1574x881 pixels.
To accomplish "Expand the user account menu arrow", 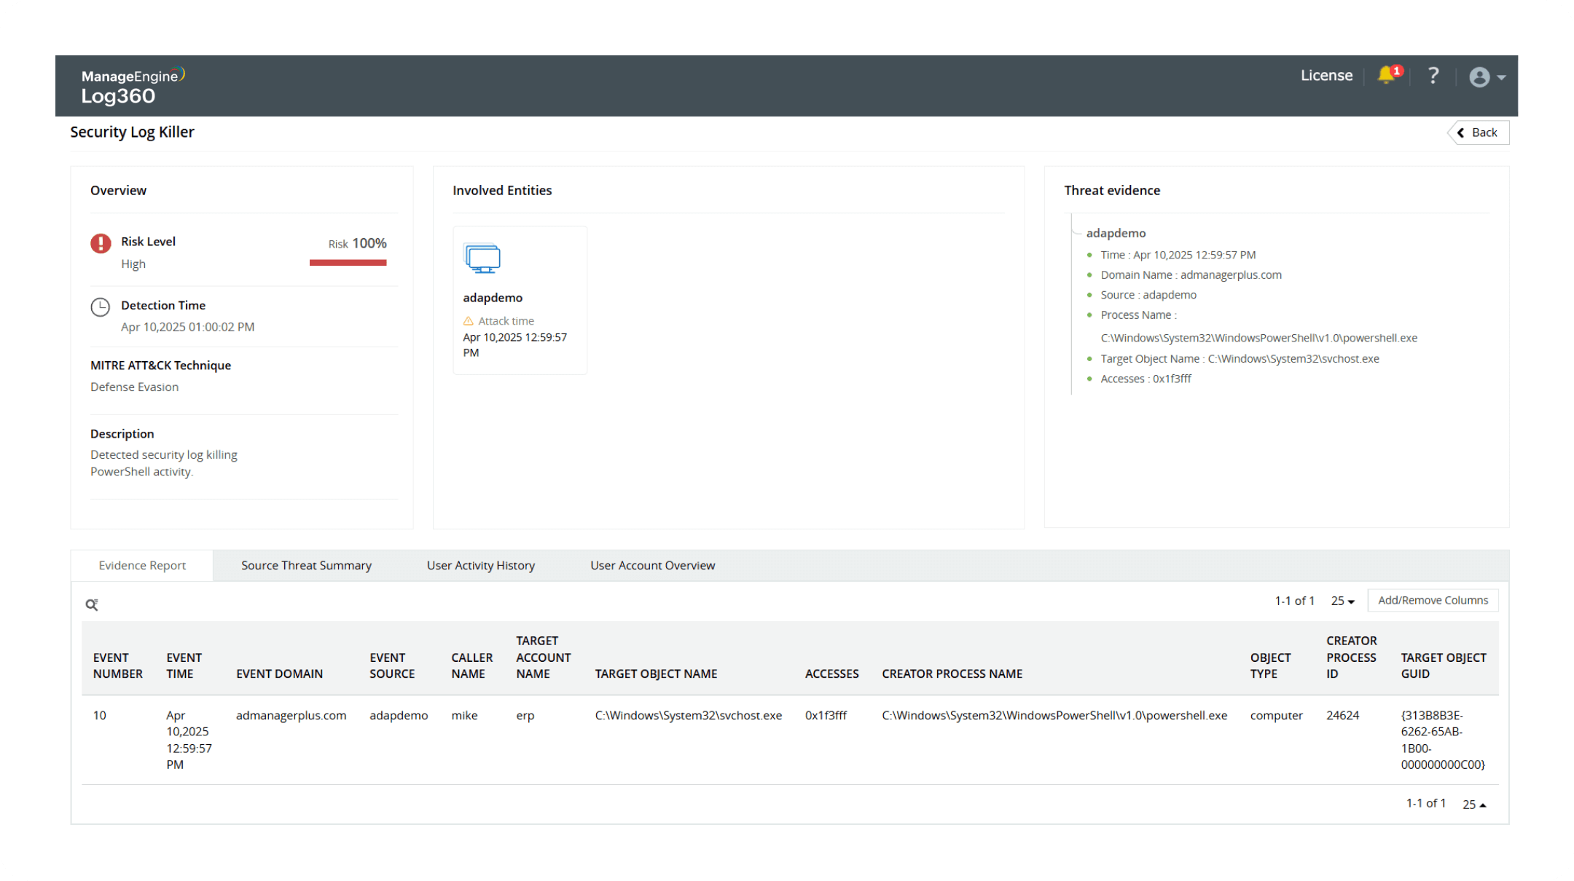I will coord(1502,77).
